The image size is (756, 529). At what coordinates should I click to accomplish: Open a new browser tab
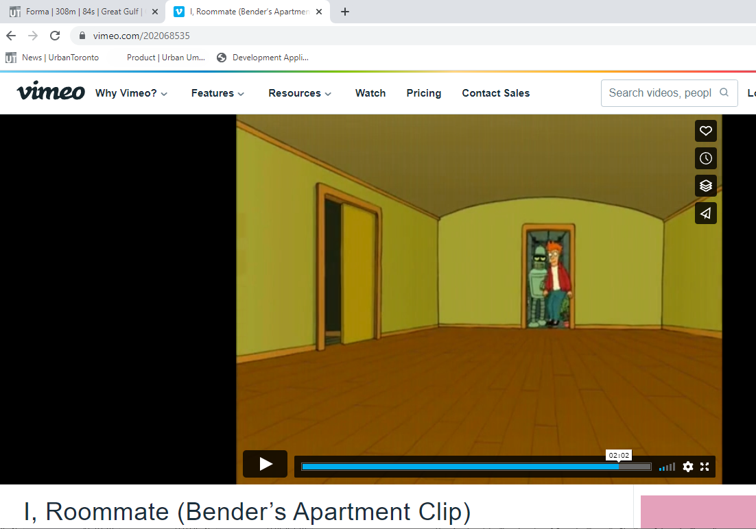click(x=345, y=12)
